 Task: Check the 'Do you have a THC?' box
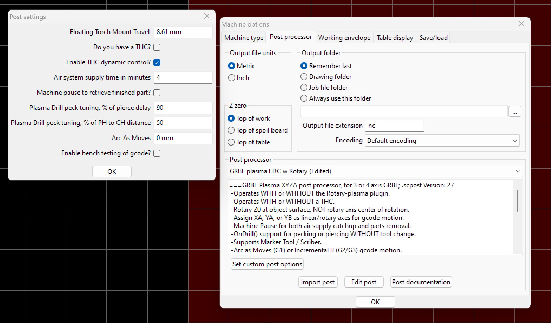pyautogui.click(x=157, y=47)
